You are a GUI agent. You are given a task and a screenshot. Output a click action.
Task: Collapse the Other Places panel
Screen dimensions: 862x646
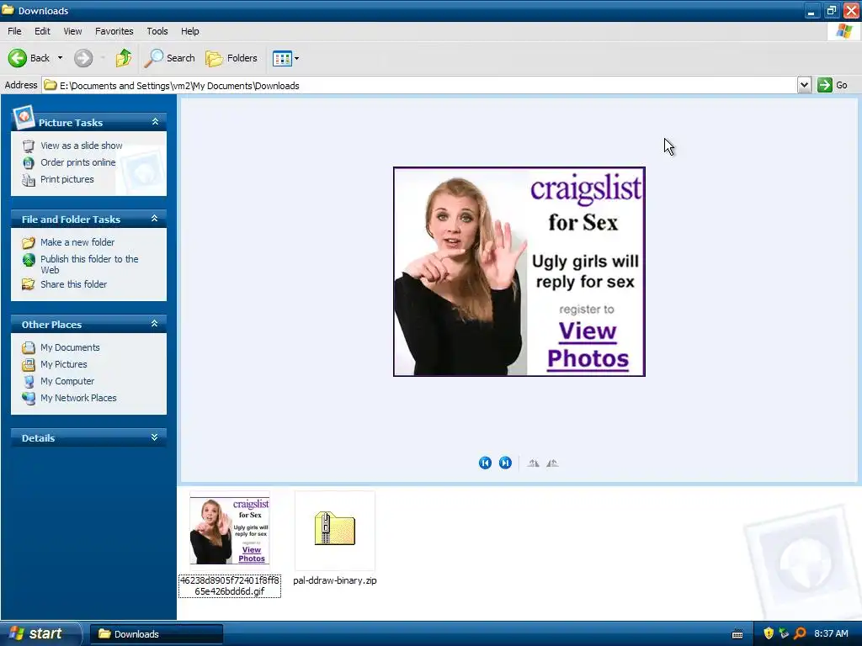tap(155, 324)
